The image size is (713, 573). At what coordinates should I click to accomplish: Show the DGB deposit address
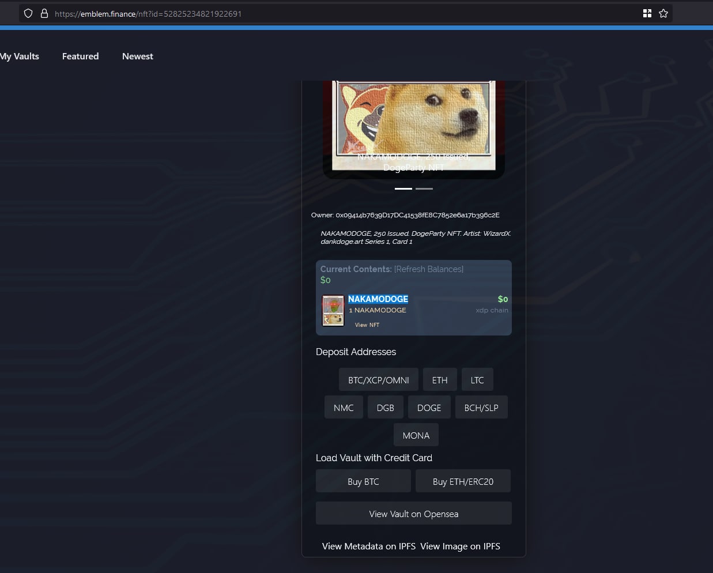click(x=386, y=408)
